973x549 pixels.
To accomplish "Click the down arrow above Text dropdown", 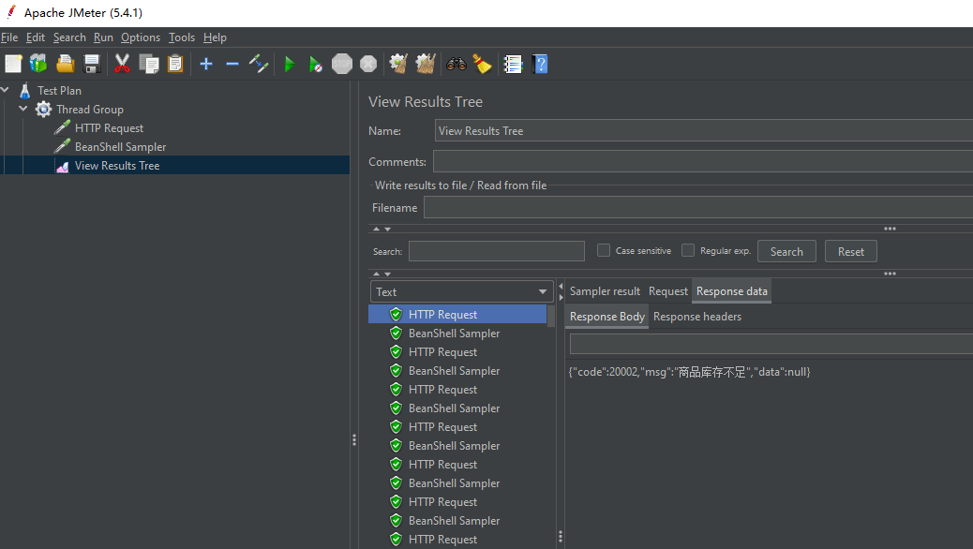I will (388, 274).
